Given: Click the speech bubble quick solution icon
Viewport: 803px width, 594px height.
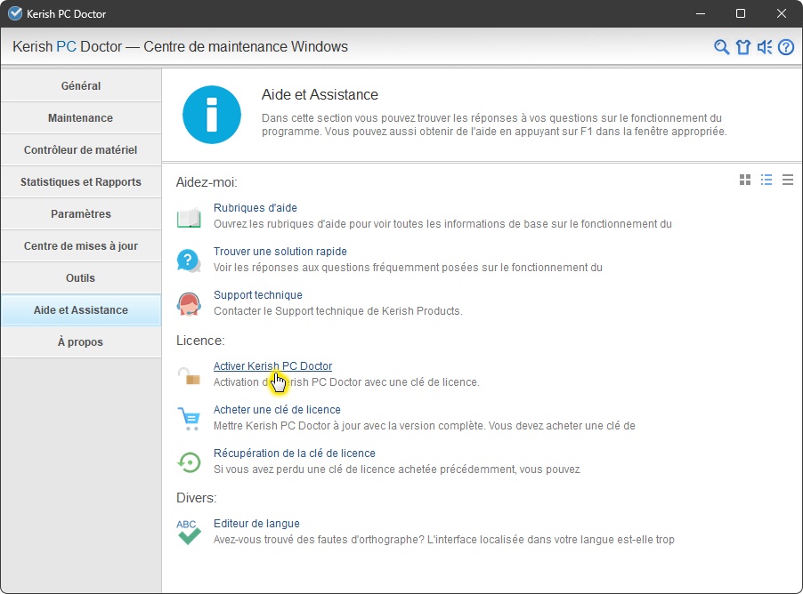Looking at the screenshot, I should click(x=189, y=260).
